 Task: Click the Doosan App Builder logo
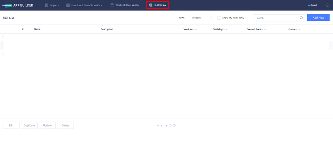[18, 5]
